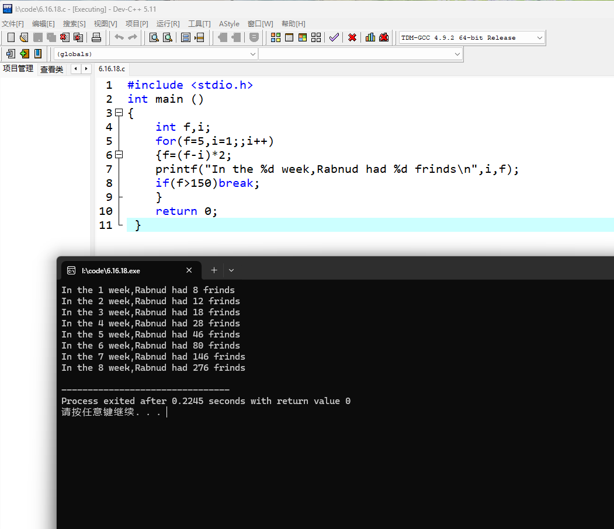This screenshot has width=614, height=529.
Task: Switch to the 项目管理 sidebar tab
Action: coord(18,69)
